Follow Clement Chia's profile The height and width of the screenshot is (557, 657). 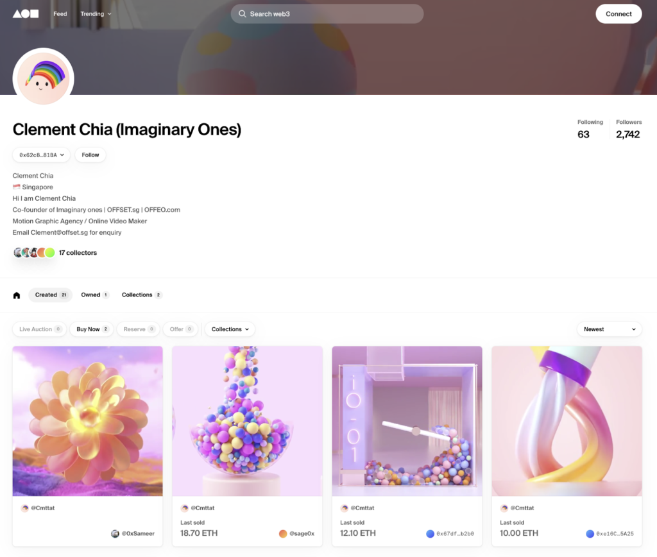click(x=90, y=155)
